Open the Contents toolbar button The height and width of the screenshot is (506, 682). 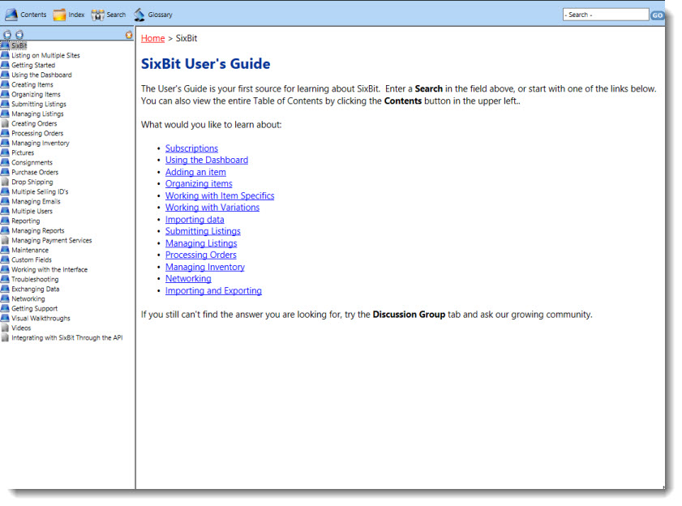coord(26,15)
